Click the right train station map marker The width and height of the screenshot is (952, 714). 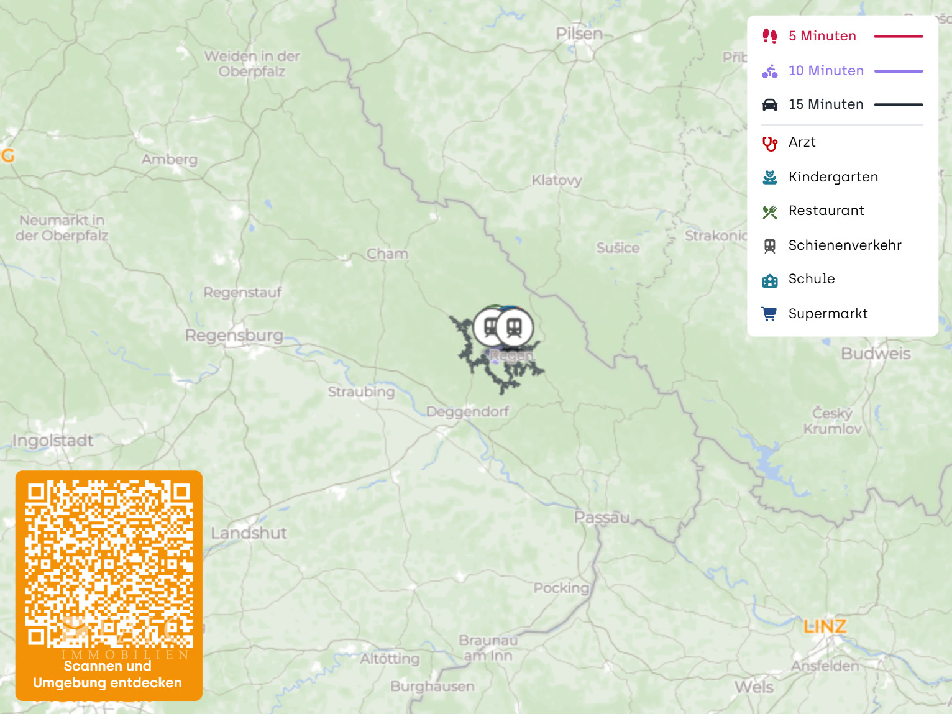(515, 326)
